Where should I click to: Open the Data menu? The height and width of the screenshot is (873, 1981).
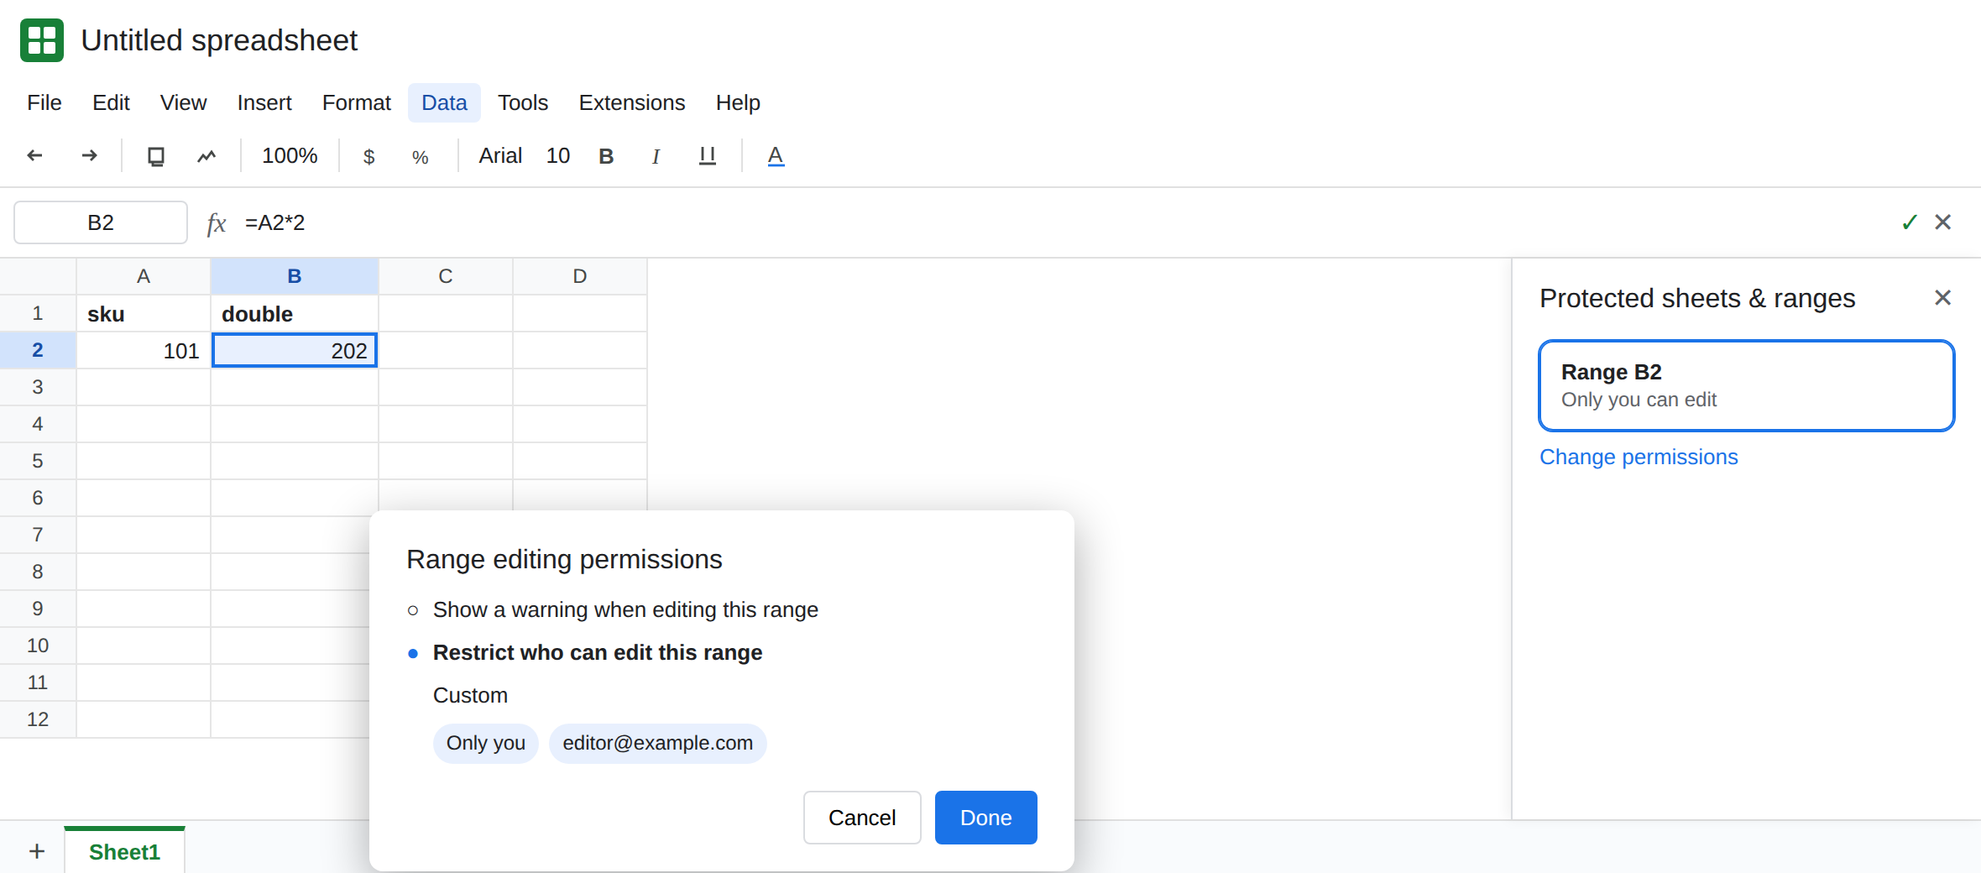pos(444,102)
